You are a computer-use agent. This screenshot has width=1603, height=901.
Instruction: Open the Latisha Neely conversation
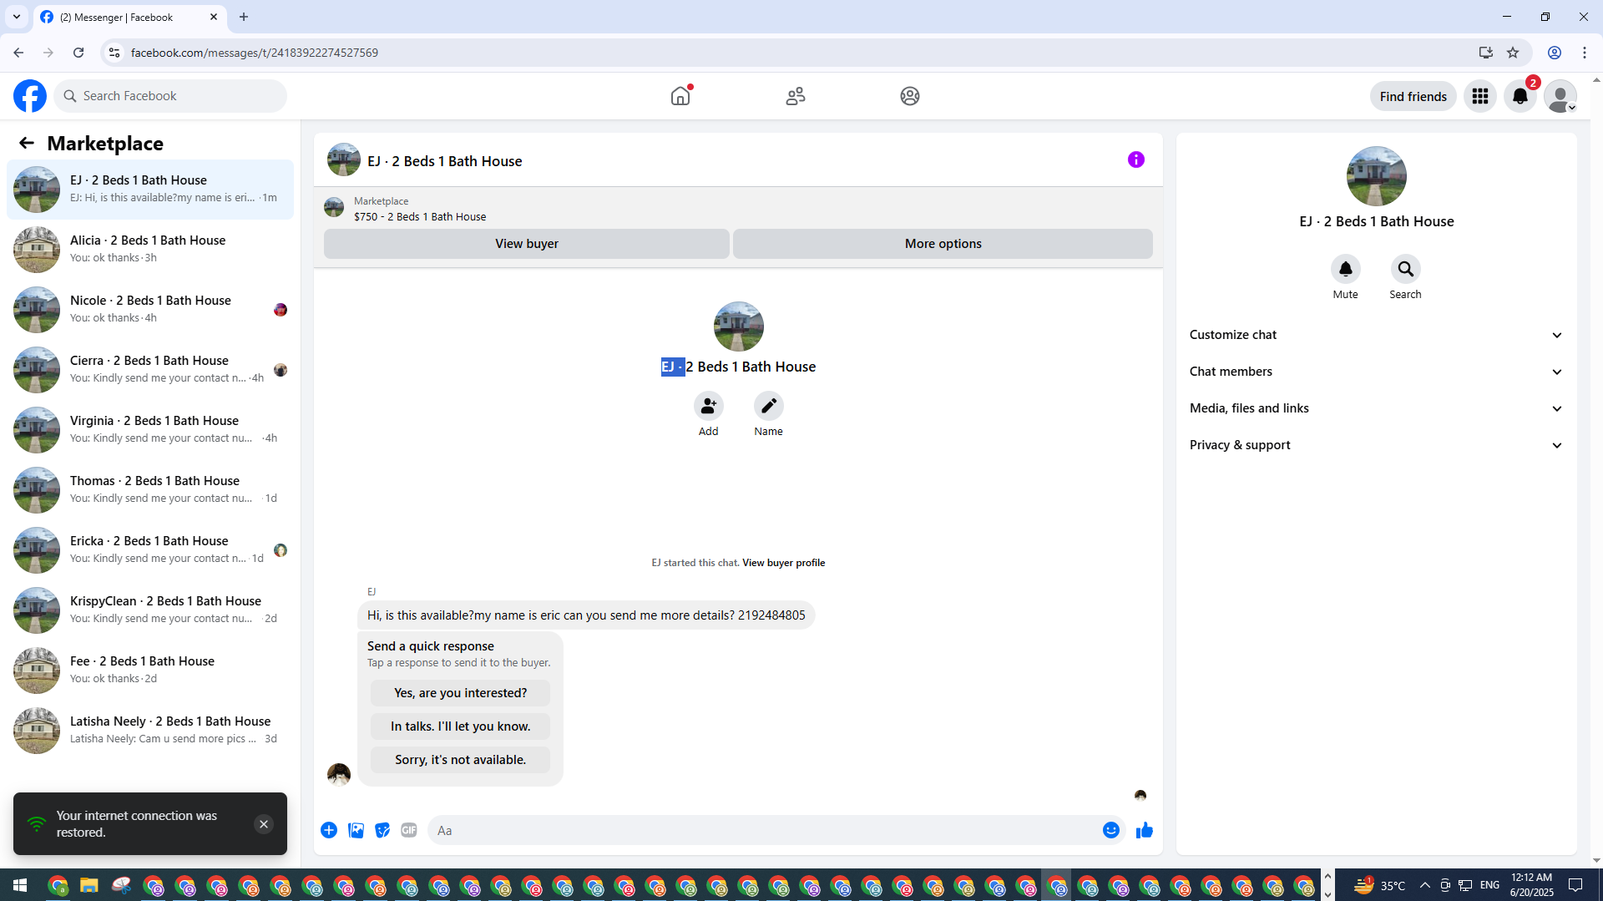click(150, 730)
